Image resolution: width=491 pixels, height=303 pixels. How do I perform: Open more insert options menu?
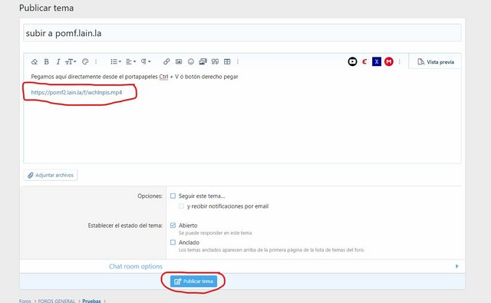238,61
